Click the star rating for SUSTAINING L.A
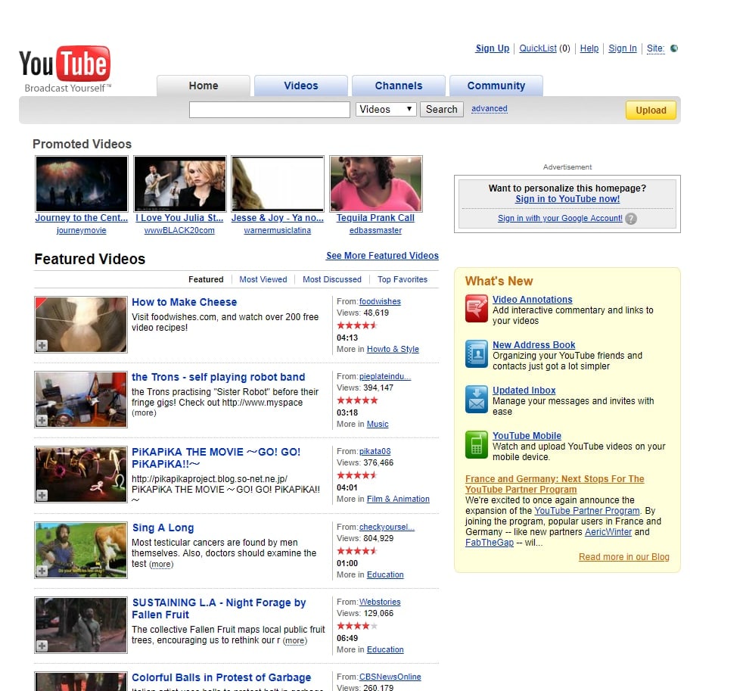743x691 pixels. click(357, 626)
